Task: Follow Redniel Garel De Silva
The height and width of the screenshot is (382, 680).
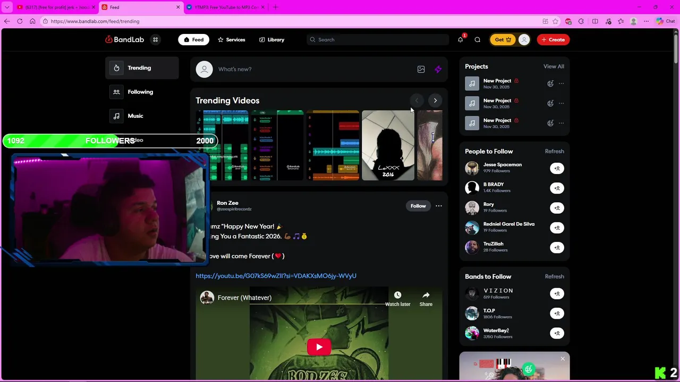Action: pos(557,228)
